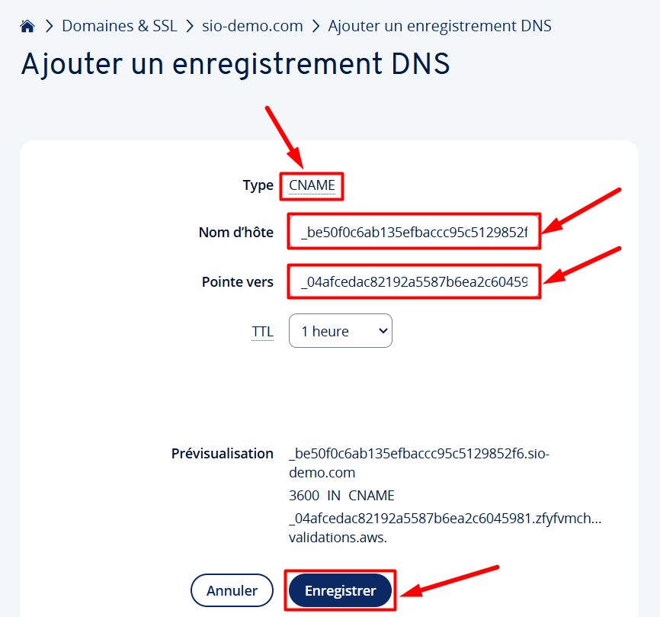Click the underlined TTL label
Viewport: 660px width, 617px height.
[x=263, y=332]
